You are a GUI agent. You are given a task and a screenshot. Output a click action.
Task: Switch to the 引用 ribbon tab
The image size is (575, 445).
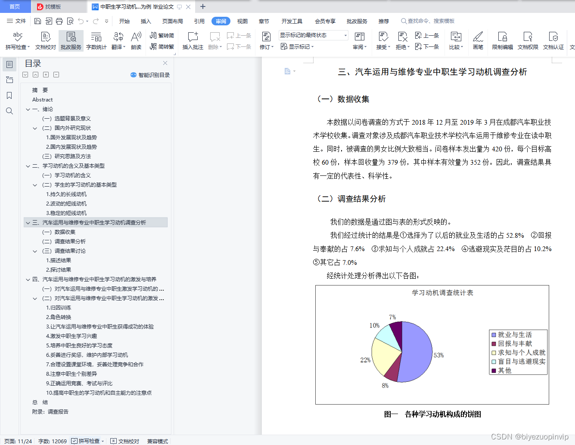pyautogui.click(x=199, y=21)
